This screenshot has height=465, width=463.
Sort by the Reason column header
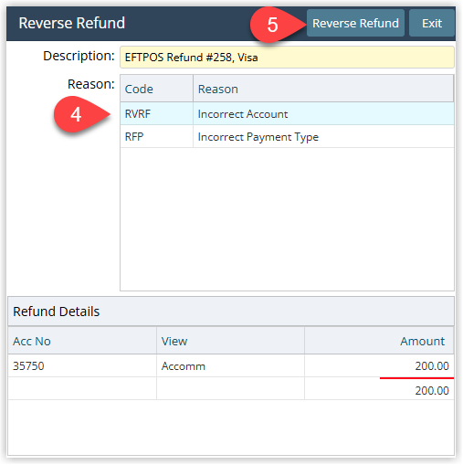(323, 89)
